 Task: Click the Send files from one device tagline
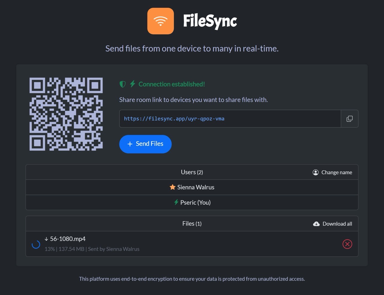click(192, 49)
